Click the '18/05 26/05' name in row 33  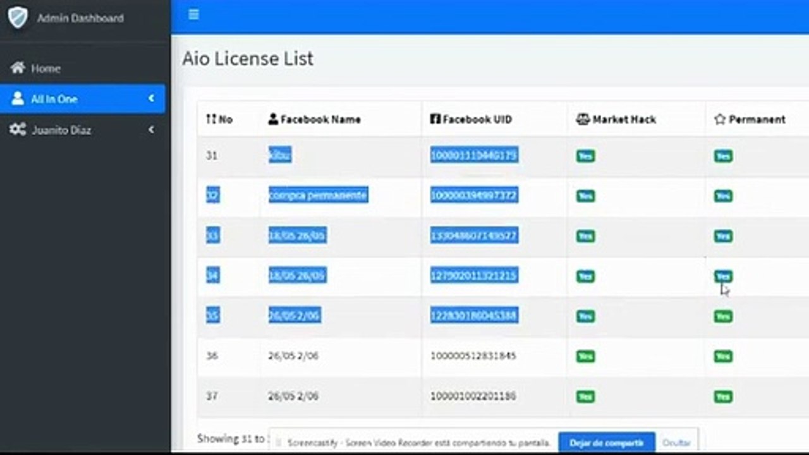(x=297, y=236)
